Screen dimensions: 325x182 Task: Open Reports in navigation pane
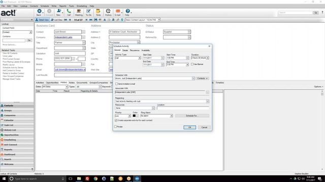coord(17,150)
